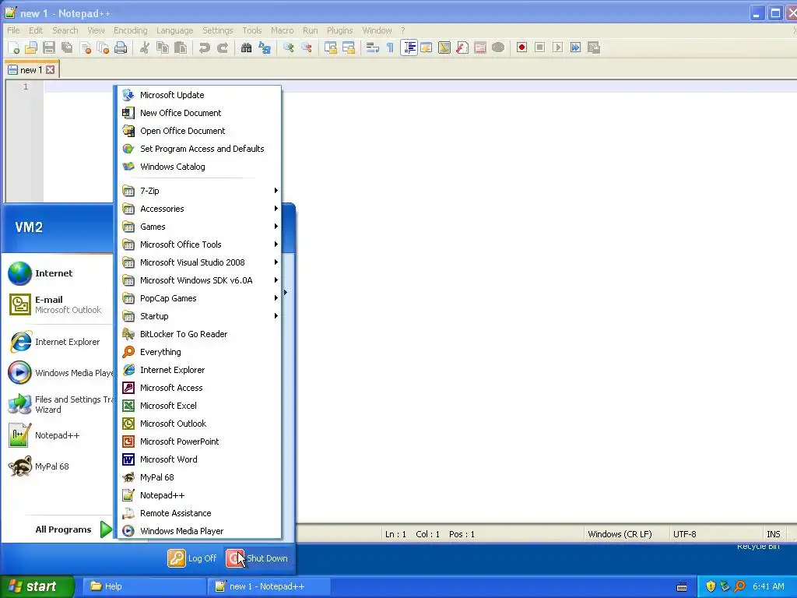This screenshot has height=598, width=797.
Task: Click the Stop Recording macro icon
Action: [x=540, y=47]
